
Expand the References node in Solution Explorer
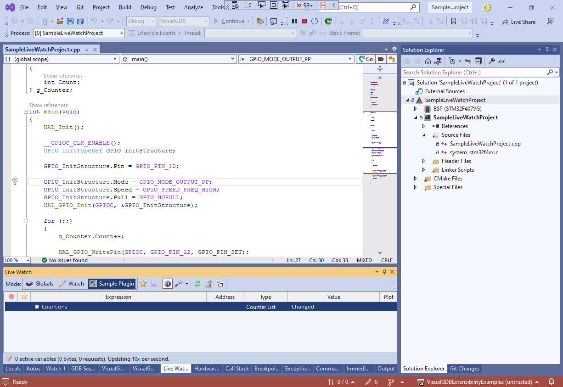click(423, 126)
